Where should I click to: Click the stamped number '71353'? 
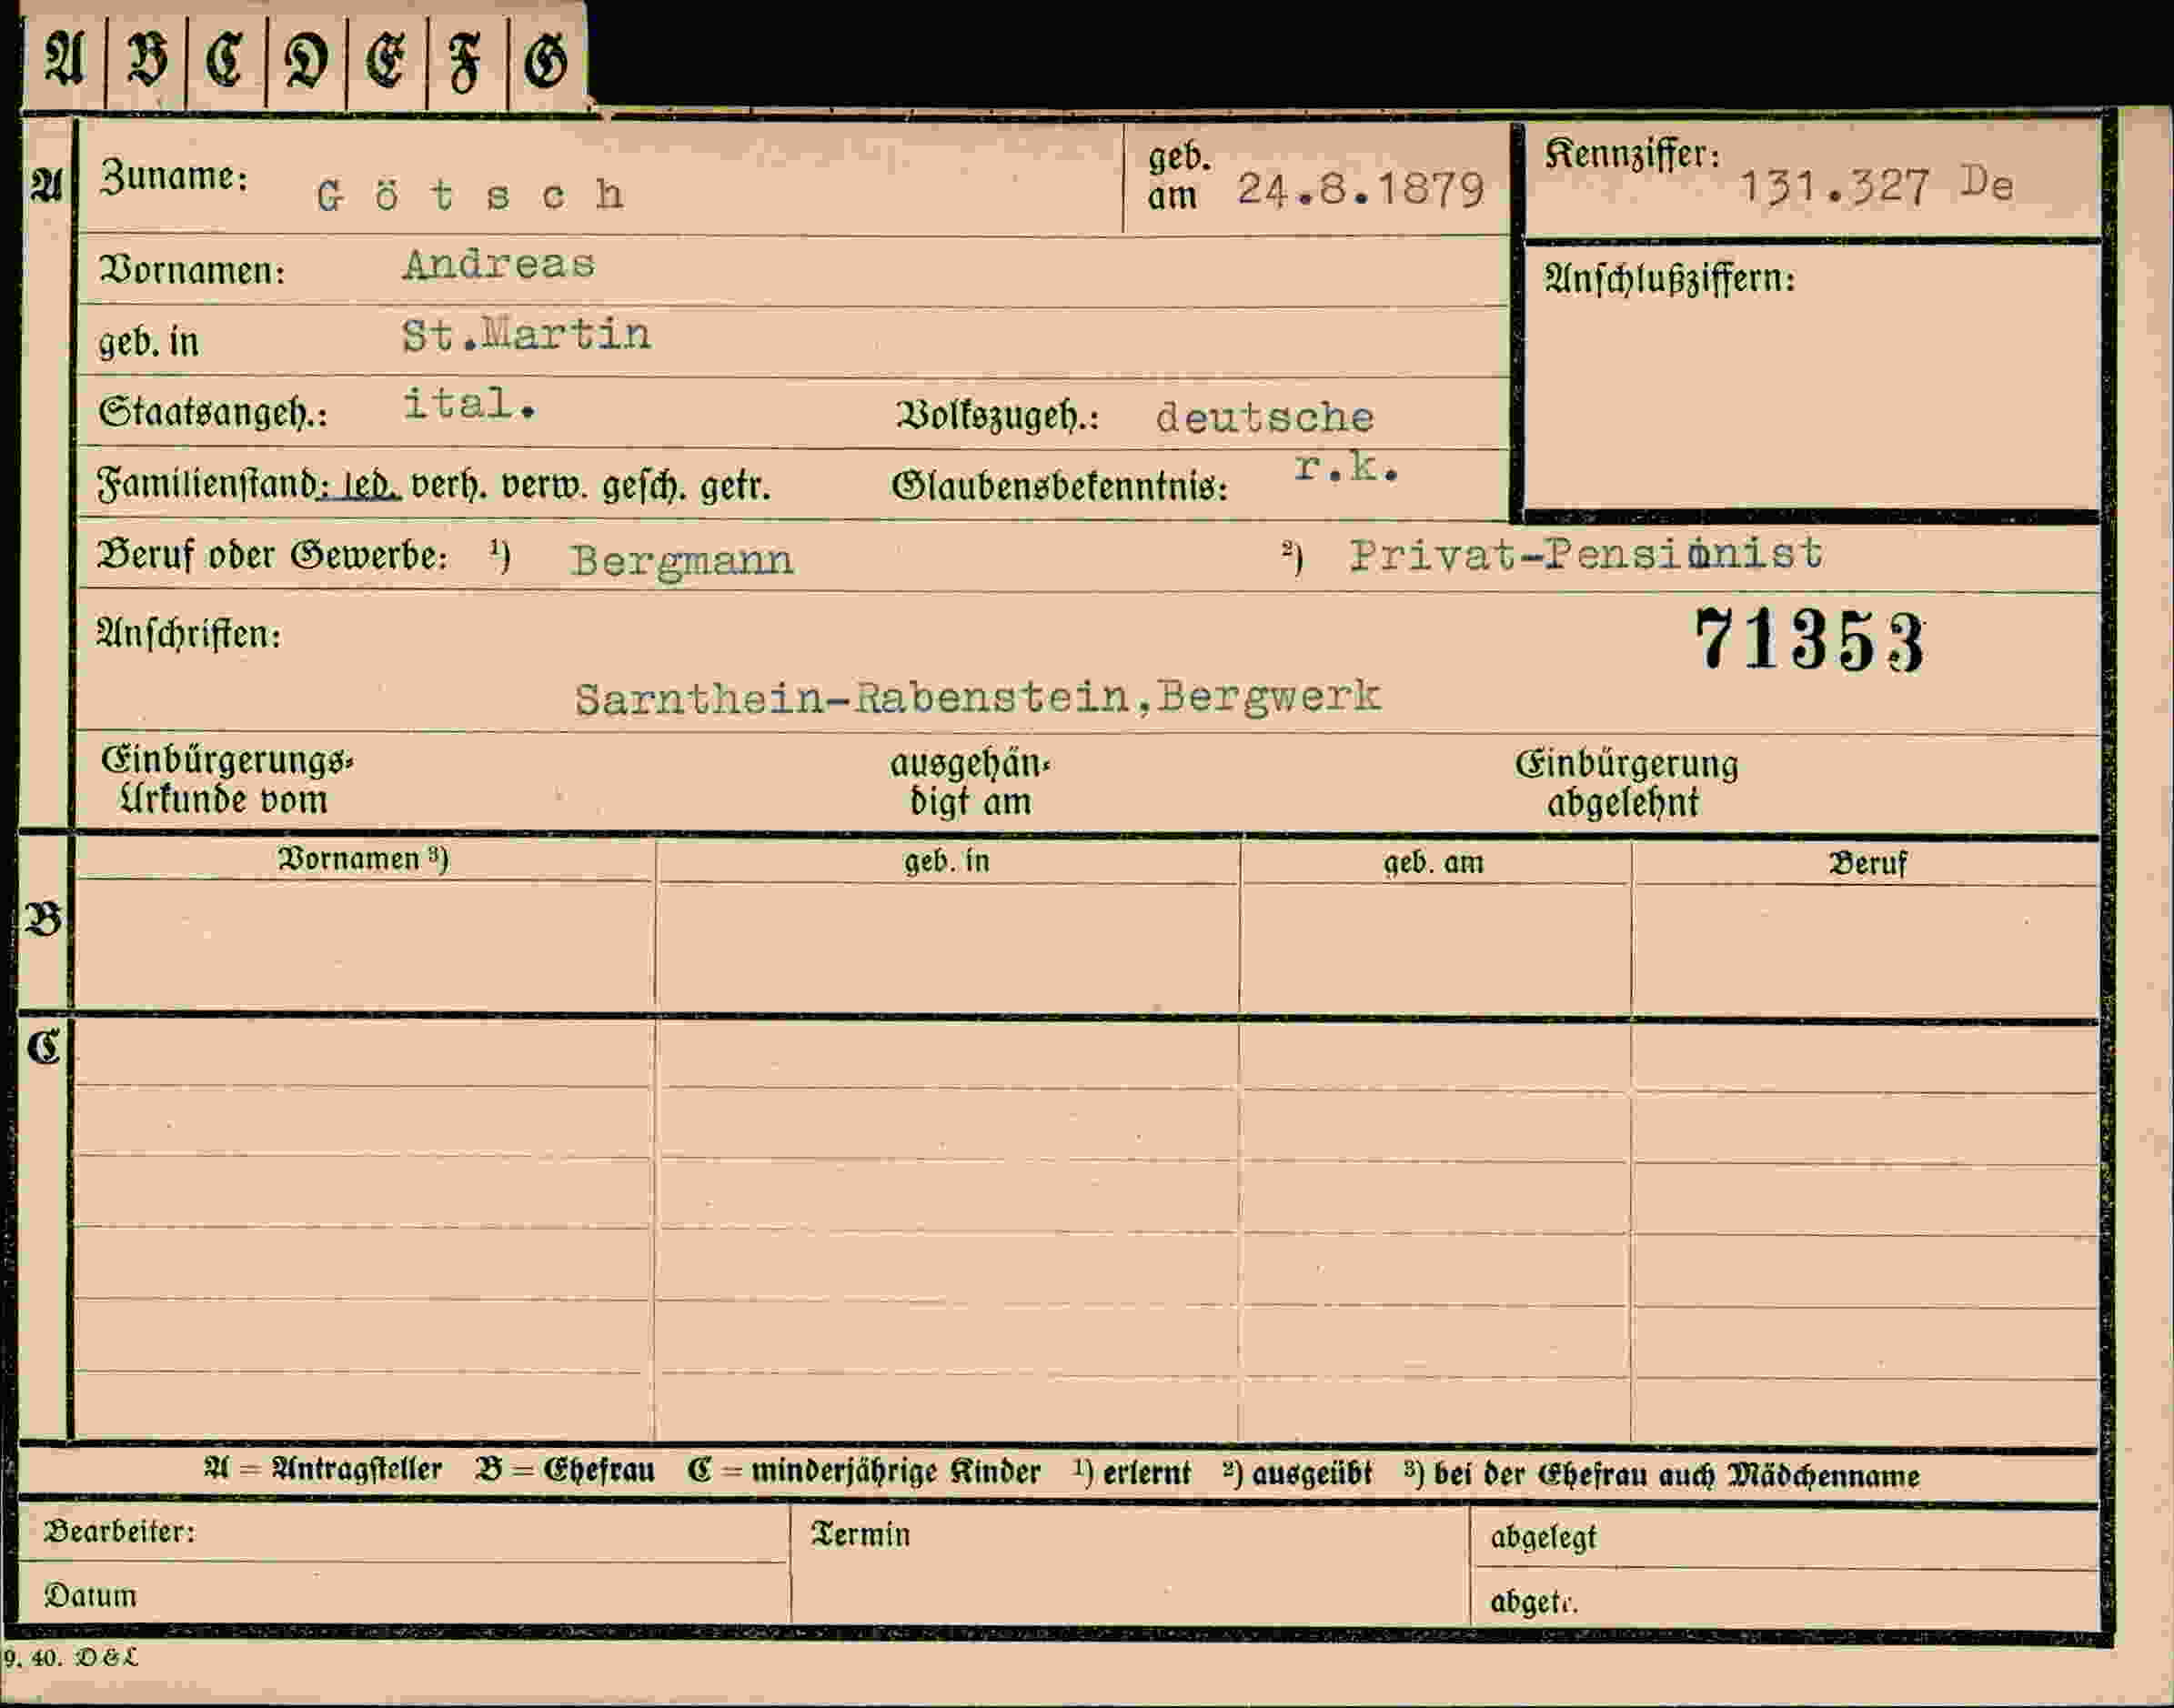tap(1809, 640)
